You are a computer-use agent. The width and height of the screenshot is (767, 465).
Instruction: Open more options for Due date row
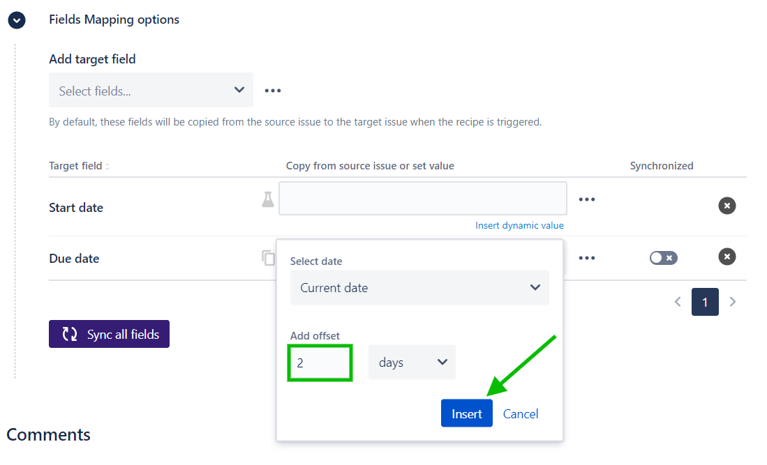pos(587,258)
